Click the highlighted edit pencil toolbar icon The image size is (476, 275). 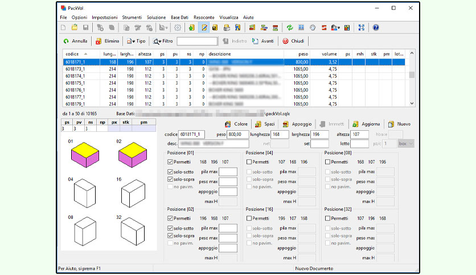tap(204, 28)
